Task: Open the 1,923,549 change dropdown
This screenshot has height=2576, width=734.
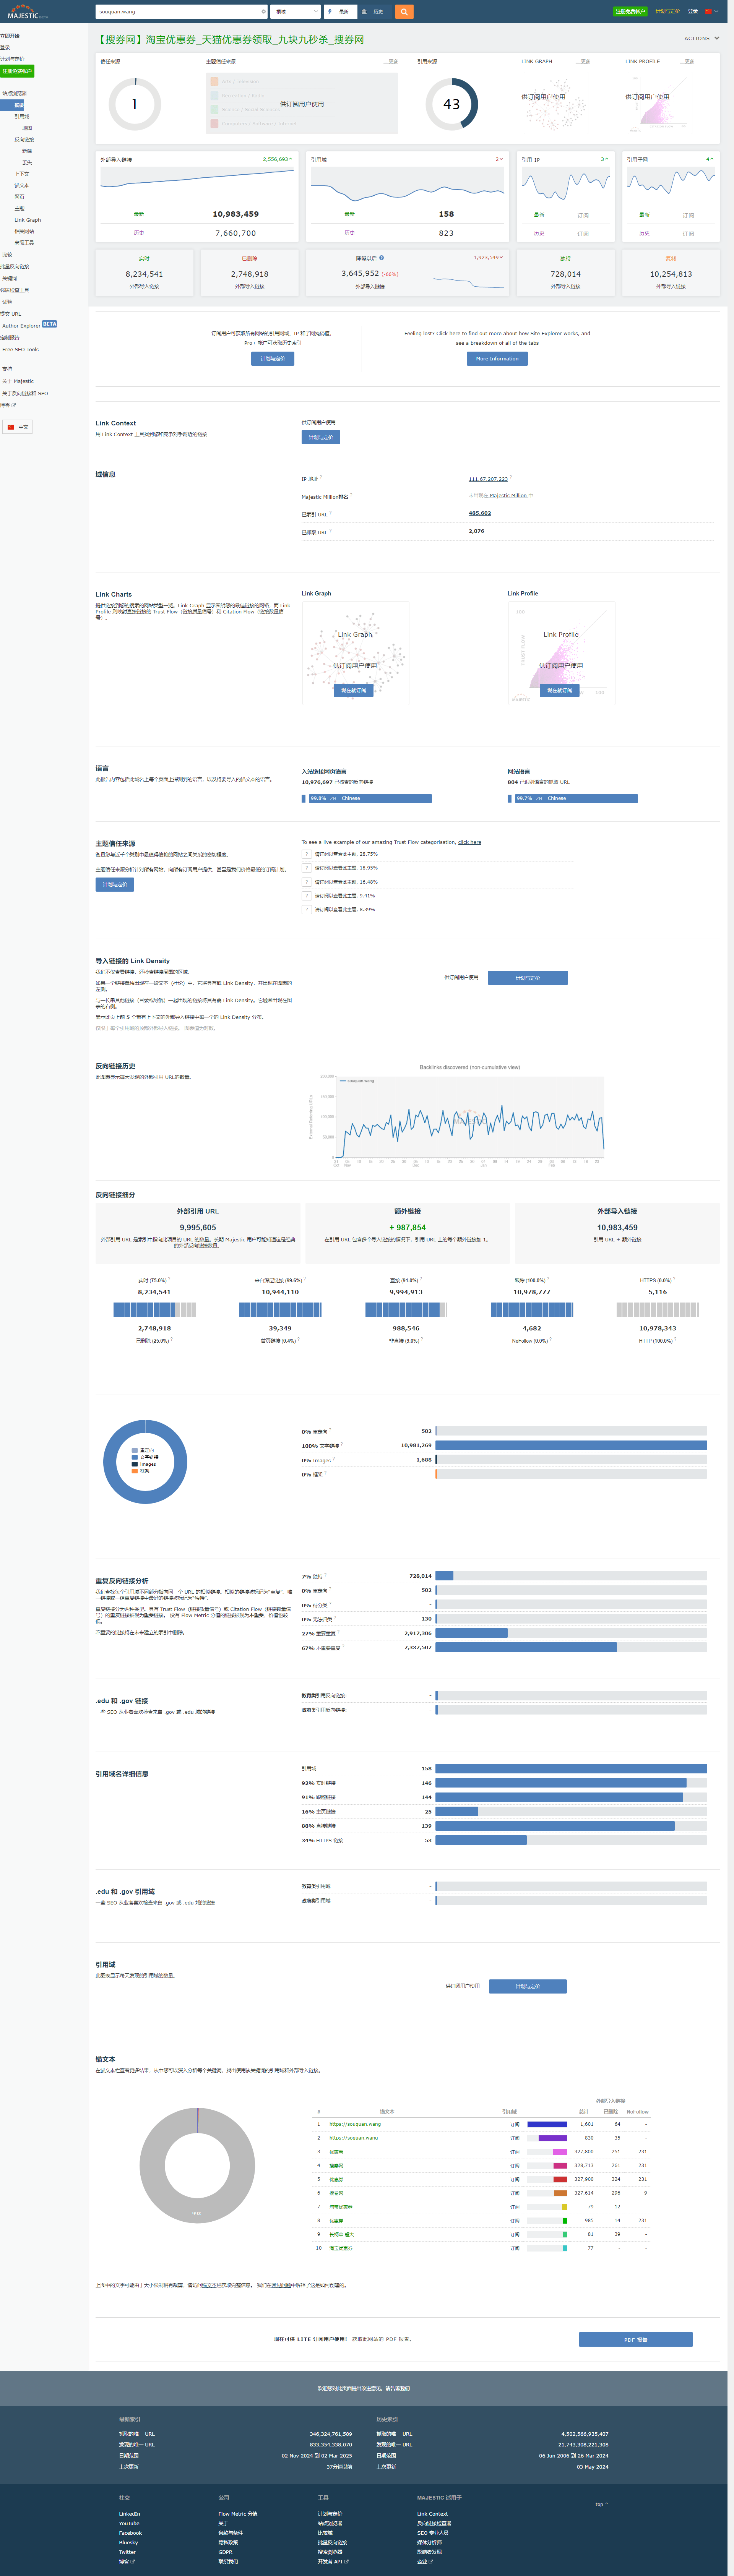Action: tap(488, 257)
